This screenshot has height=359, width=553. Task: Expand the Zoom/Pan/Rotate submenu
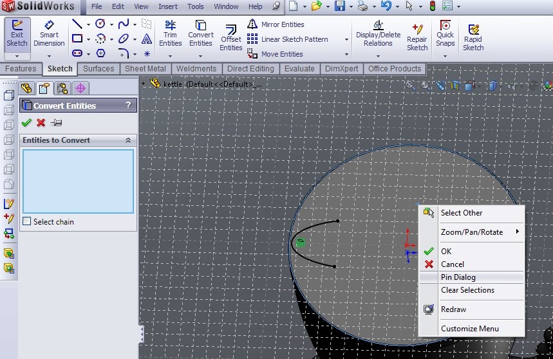pyautogui.click(x=472, y=232)
